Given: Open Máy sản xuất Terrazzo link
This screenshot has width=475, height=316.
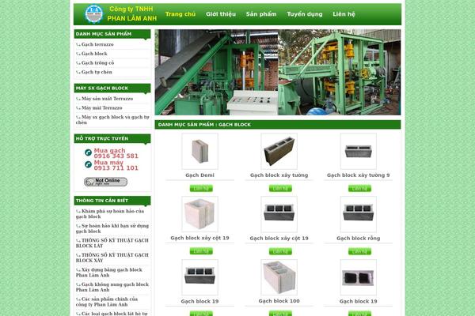Looking at the screenshot, I should [107, 99].
